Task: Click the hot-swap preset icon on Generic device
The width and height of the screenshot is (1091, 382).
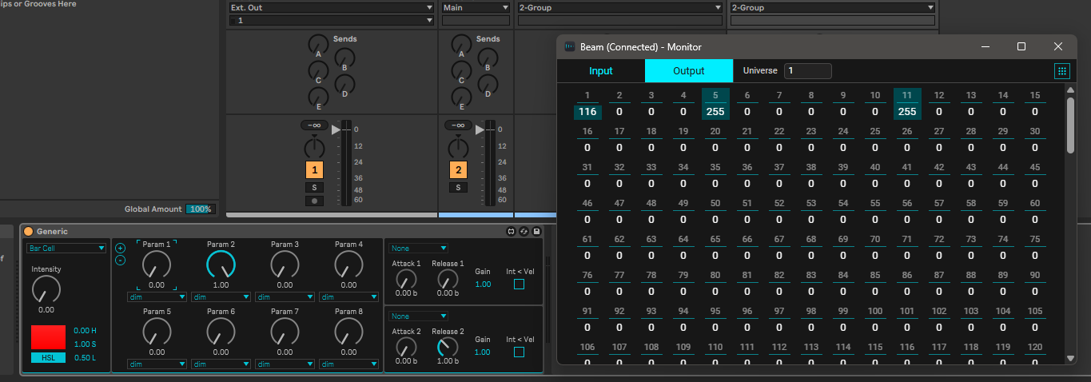Action: coord(524,232)
